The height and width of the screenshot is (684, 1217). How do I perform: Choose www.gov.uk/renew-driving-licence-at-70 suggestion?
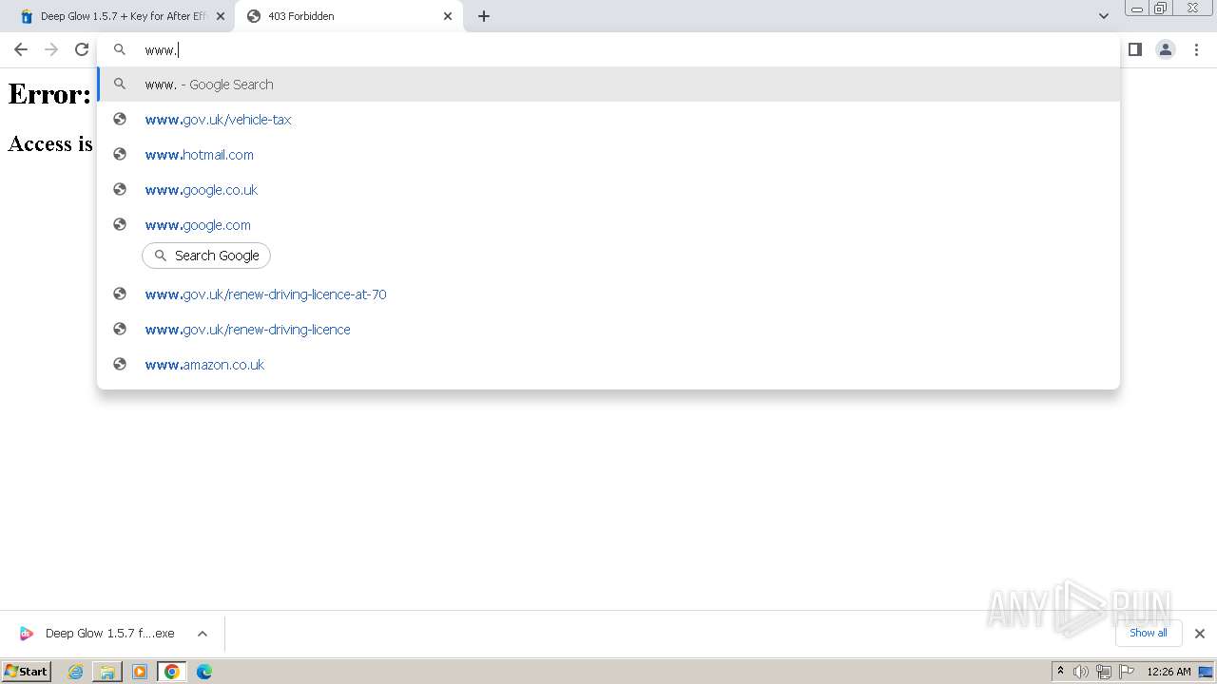[x=608, y=294]
